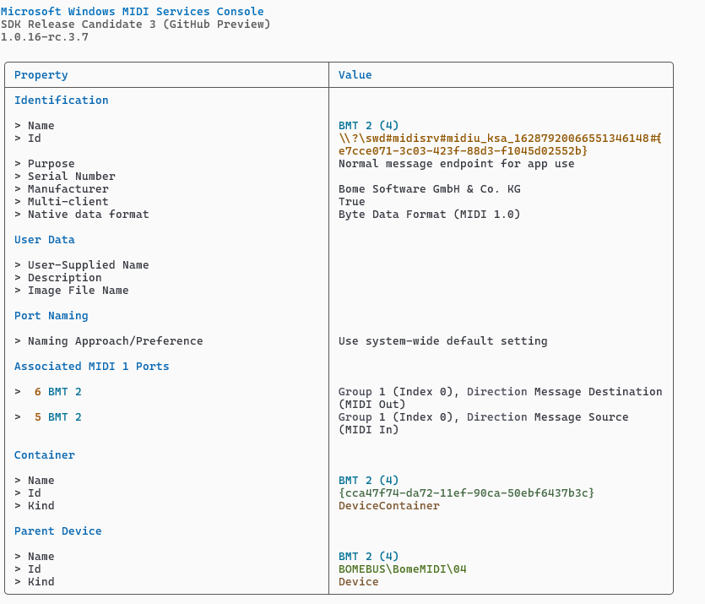705x604 pixels.
Task: Click the Normal message endpoint for app use value
Action: 456,164
